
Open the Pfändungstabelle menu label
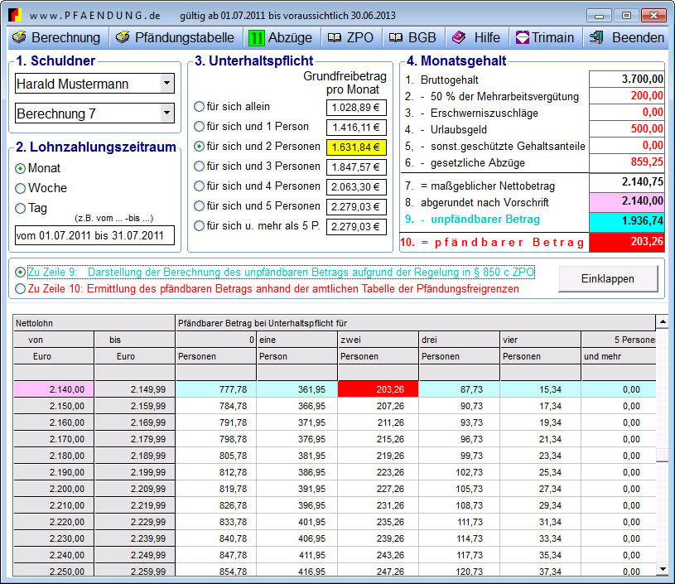tap(185, 37)
